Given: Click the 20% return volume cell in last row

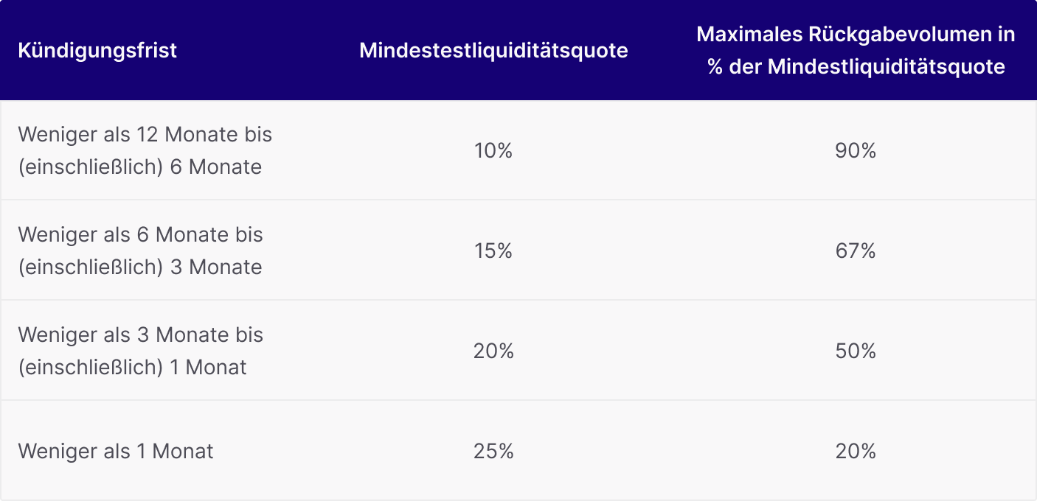Looking at the screenshot, I should click(x=856, y=451).
